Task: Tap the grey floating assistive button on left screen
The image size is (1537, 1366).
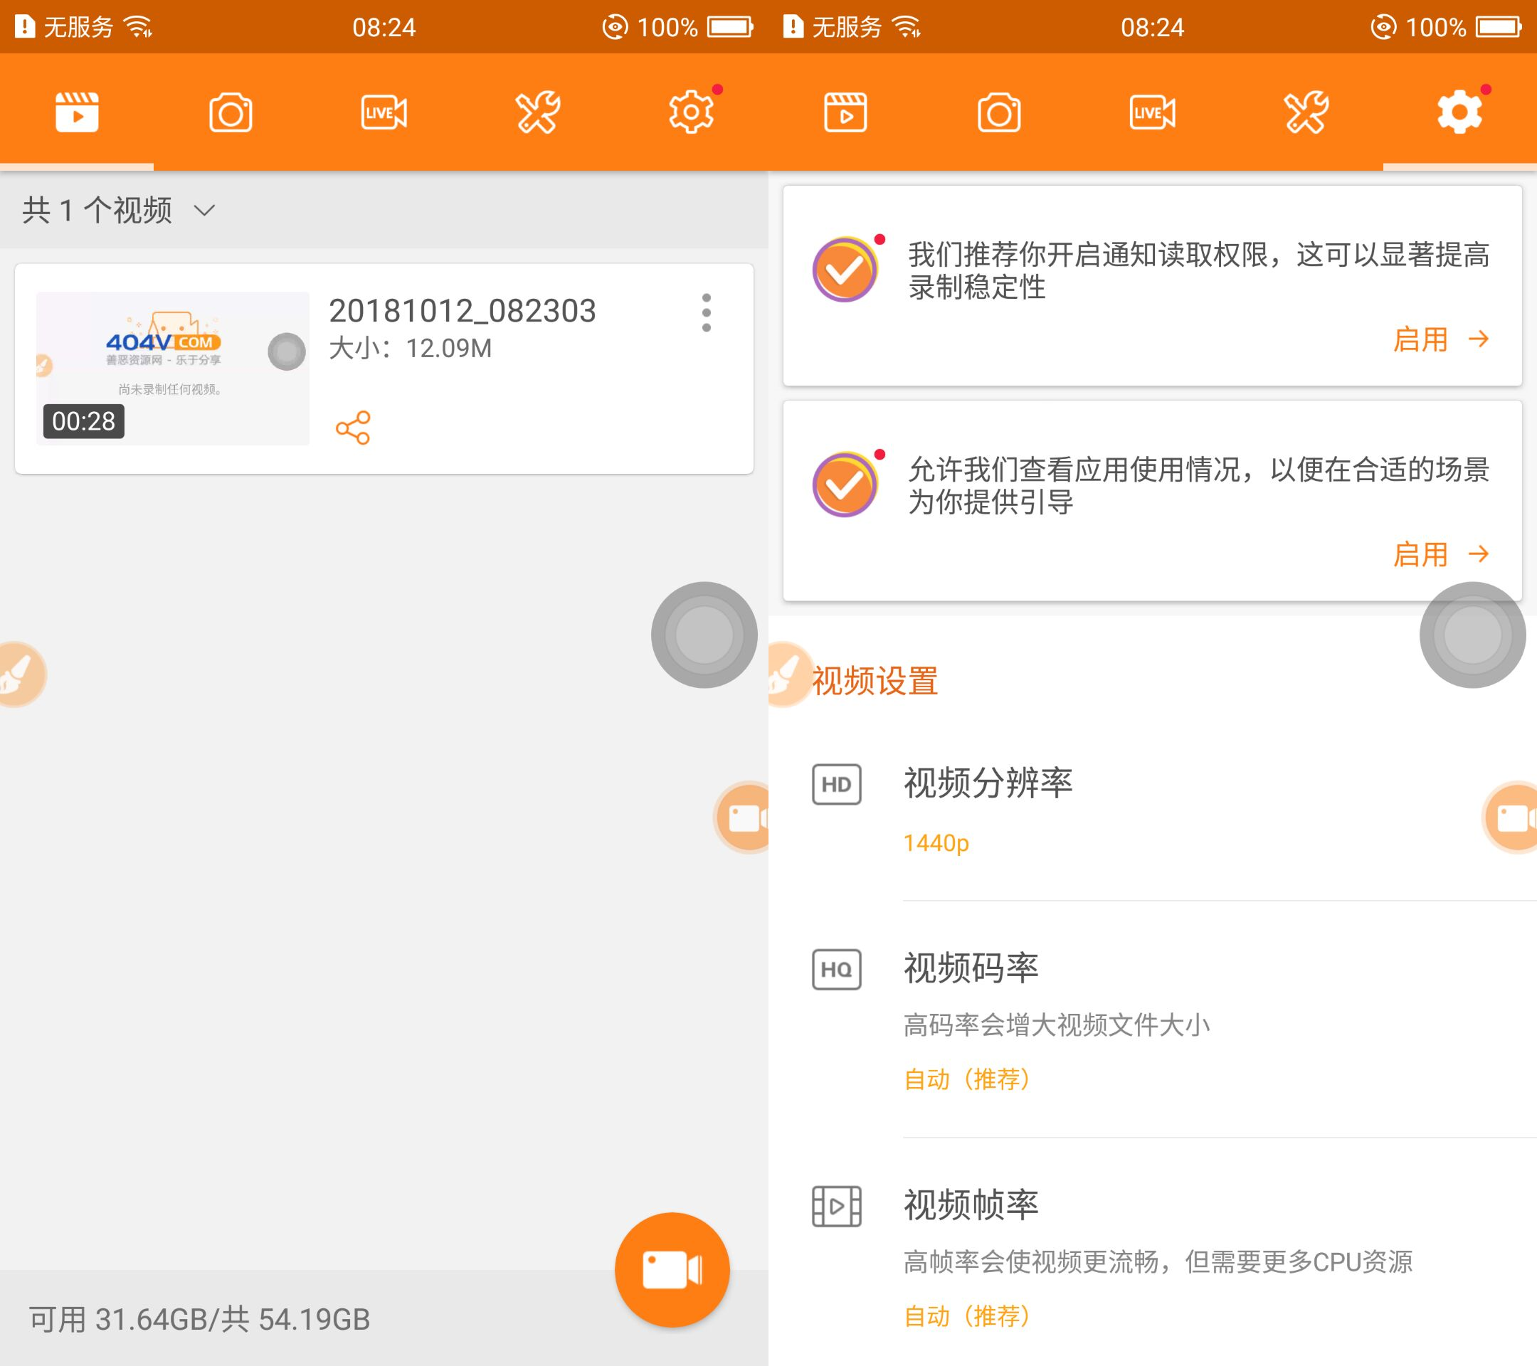Action: pos(704,635)
